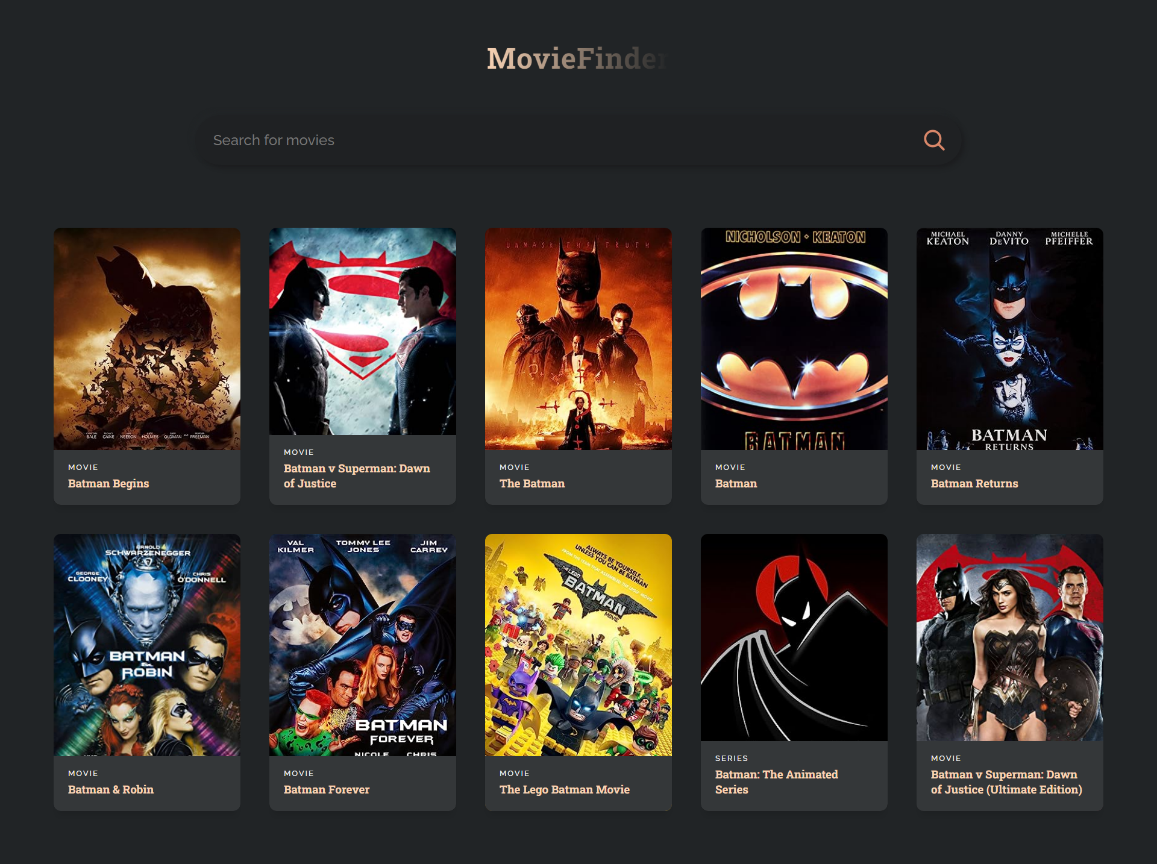Click the Batman Forever title link
The image size is (1157, 864).
click(x=326, y=789)
